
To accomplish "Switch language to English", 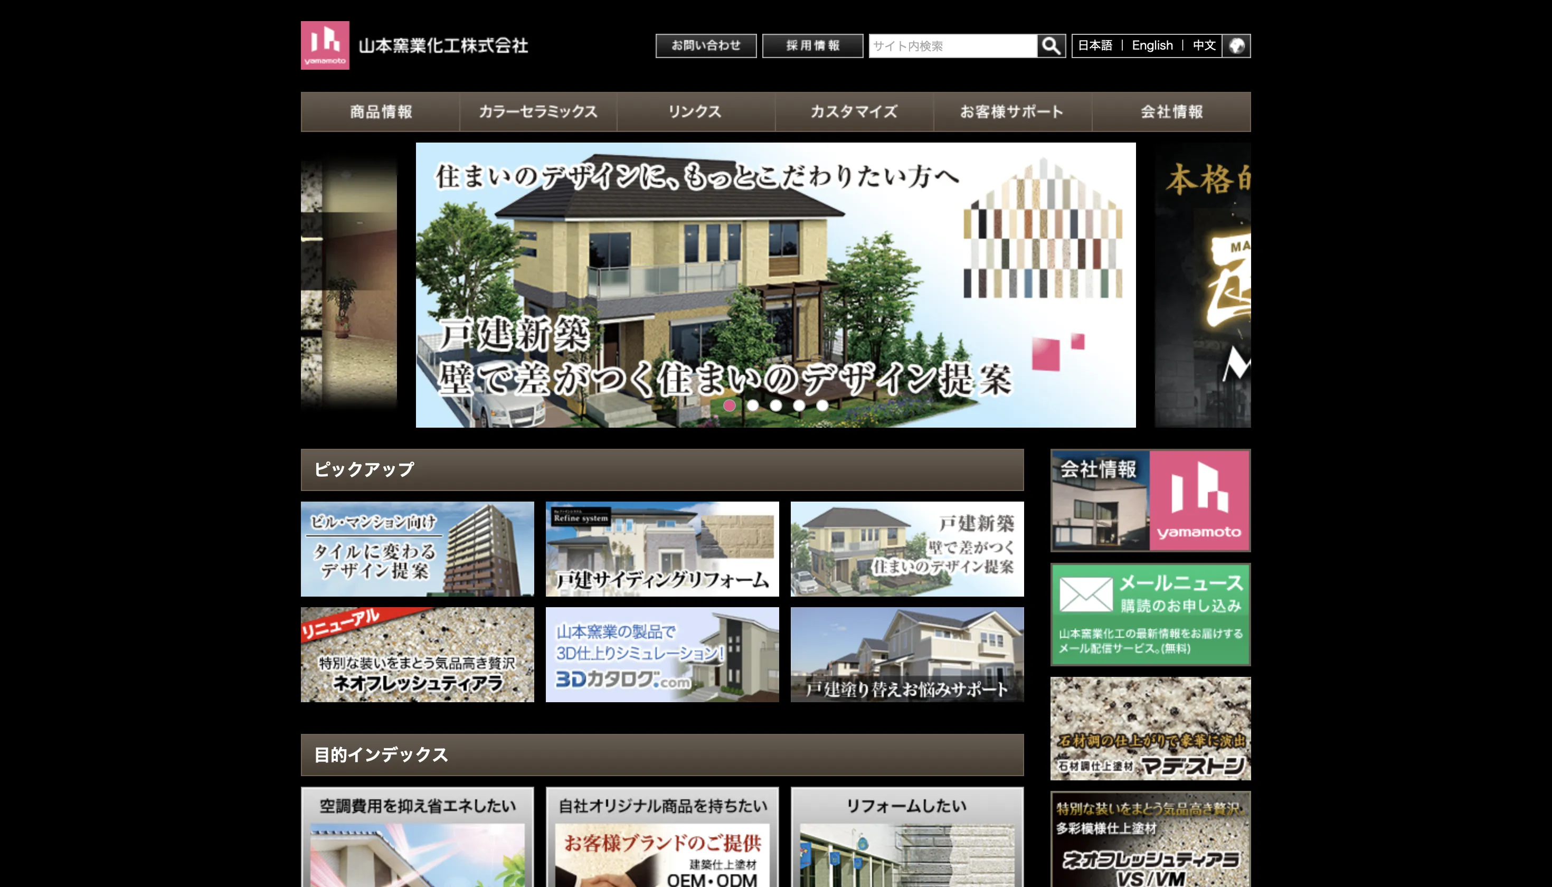I will pyautogui.click(x=1152, y=46).
